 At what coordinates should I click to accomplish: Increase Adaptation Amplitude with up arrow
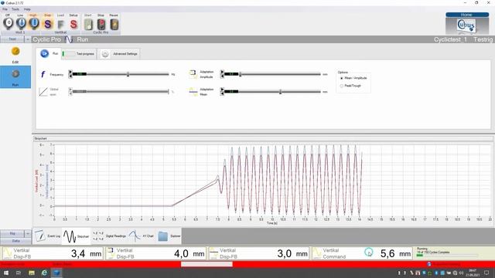point(222,73)
